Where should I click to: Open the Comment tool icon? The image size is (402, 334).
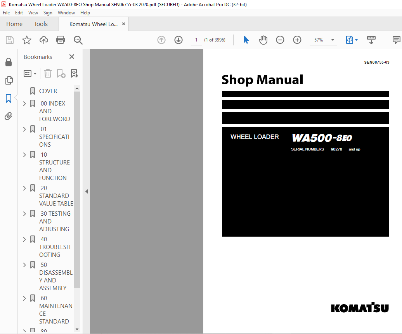pyautogui.click(x=396, y=40)
